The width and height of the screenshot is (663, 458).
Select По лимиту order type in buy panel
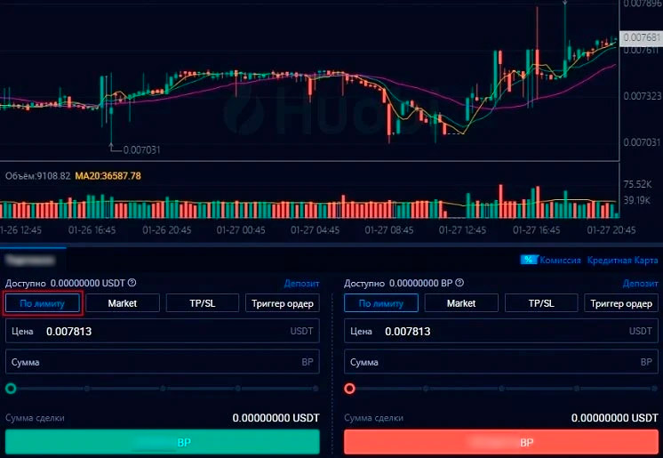43,303
